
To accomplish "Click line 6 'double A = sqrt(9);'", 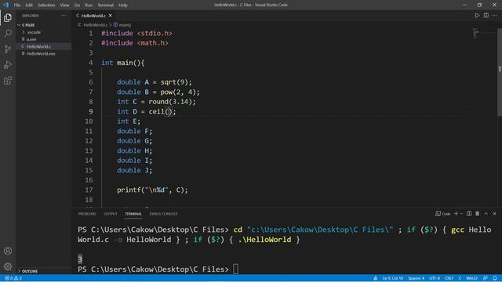I will pos(155,82).
